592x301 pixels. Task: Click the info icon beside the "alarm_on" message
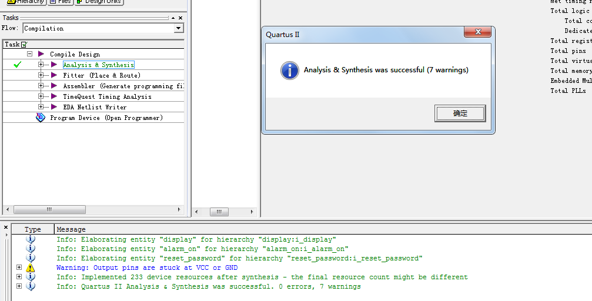31,249
